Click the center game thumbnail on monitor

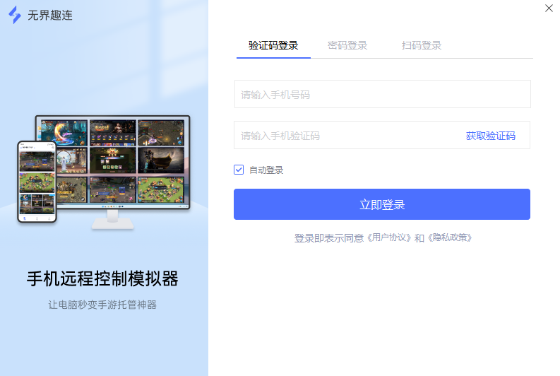(x=112, y=160)
